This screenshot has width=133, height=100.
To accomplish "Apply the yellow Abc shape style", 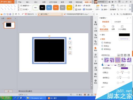I will tap(69, 7).
